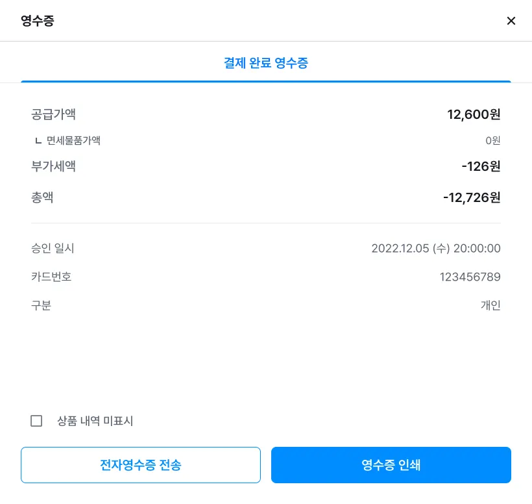Viewport: 532px width, 504px height.
Task: Select the -126원 VAT value
Action: [481, 166]
